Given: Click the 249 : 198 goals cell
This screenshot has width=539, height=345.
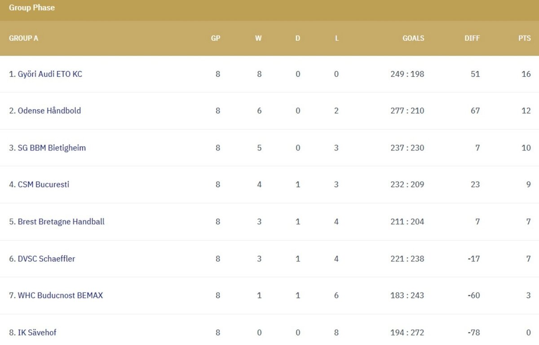Looking at the screenshot, I should [407, 74].
